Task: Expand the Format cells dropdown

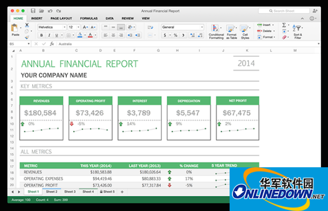Action: 274,37
